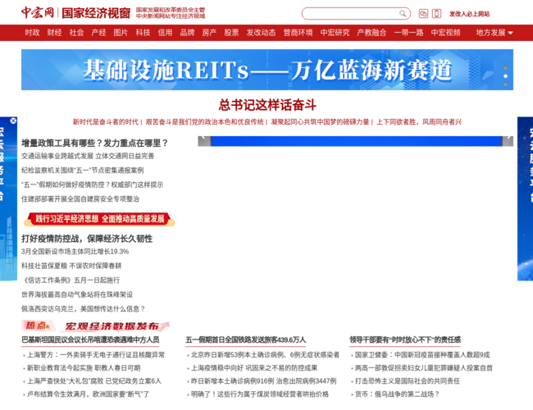Click the 中宏网 logo
The image size is (533, 410).
(x=37, y=13)
